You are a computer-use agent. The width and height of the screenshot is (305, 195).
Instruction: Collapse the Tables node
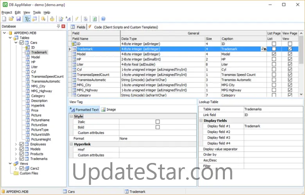(x=10, y=38)
